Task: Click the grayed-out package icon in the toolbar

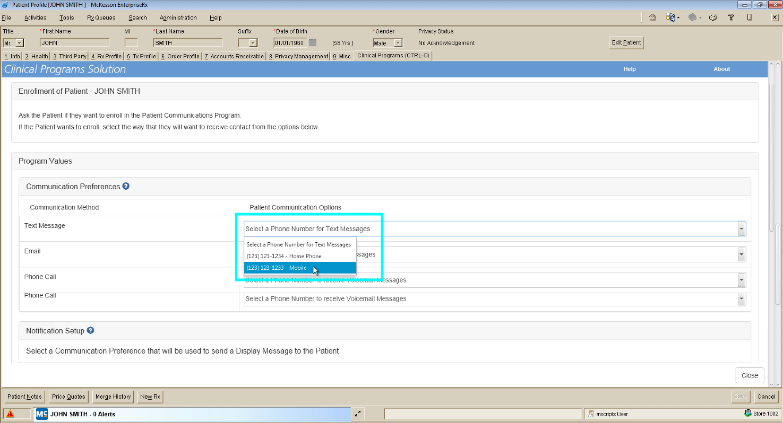Action: [692, 17]
